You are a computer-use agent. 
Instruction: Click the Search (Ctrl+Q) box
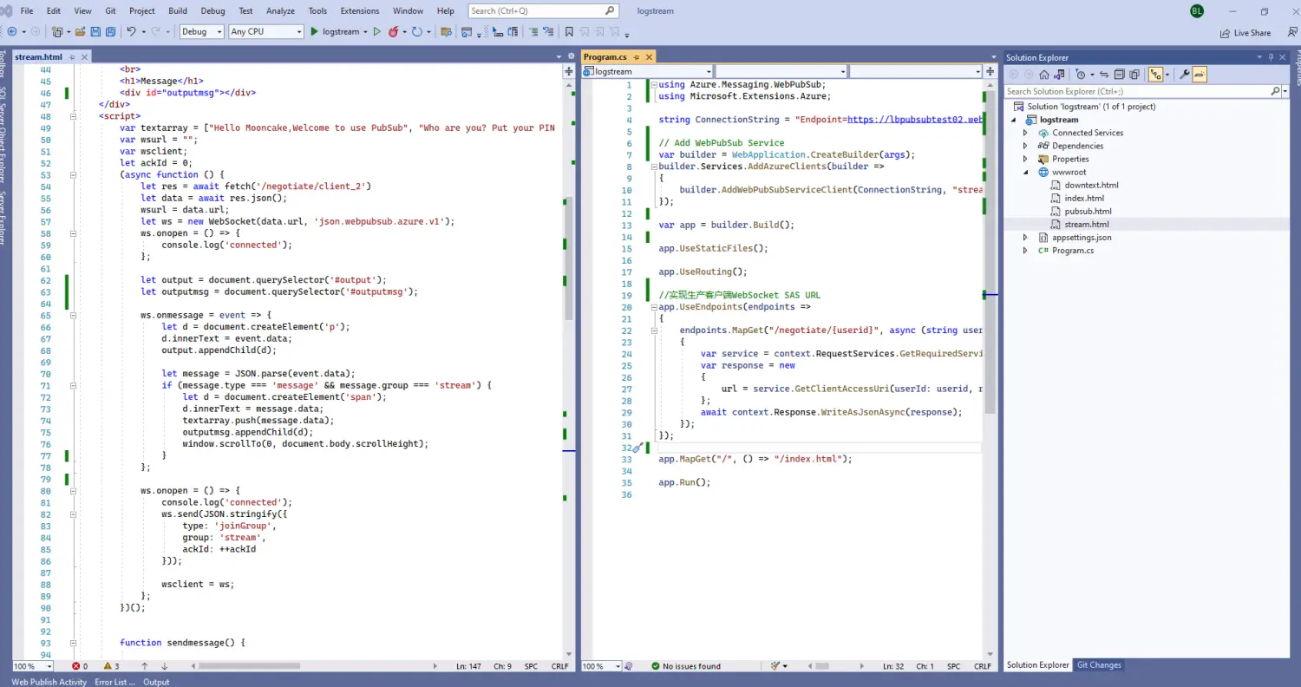coord(543,11)
